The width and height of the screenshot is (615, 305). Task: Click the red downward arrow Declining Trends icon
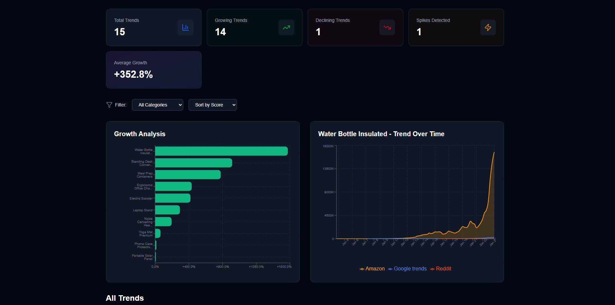pyautogui.click(x=387, y=27)
